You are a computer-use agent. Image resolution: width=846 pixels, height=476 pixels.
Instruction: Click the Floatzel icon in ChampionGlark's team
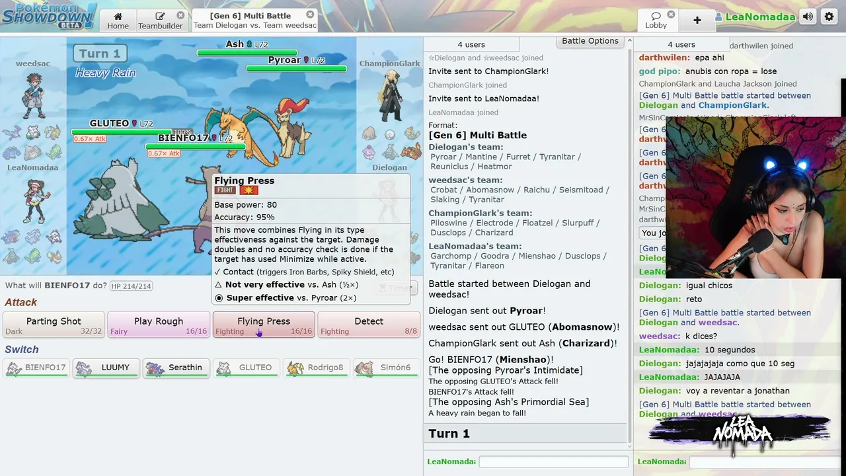[411, 134]
